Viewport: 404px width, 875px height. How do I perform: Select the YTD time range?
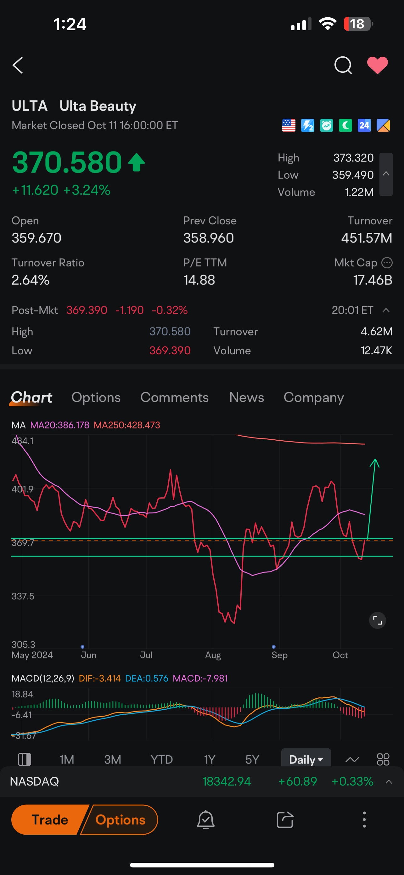click(161, 759)
